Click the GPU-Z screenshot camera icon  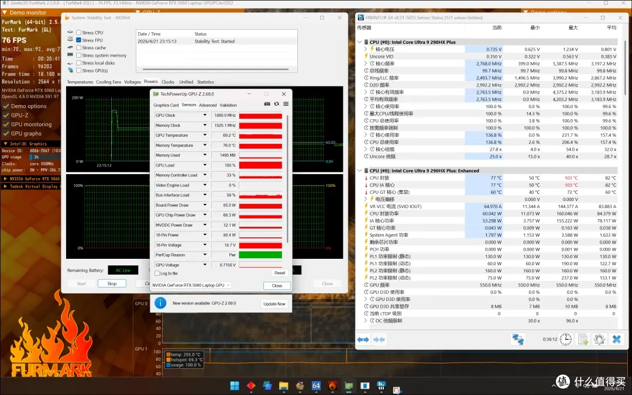267,104
